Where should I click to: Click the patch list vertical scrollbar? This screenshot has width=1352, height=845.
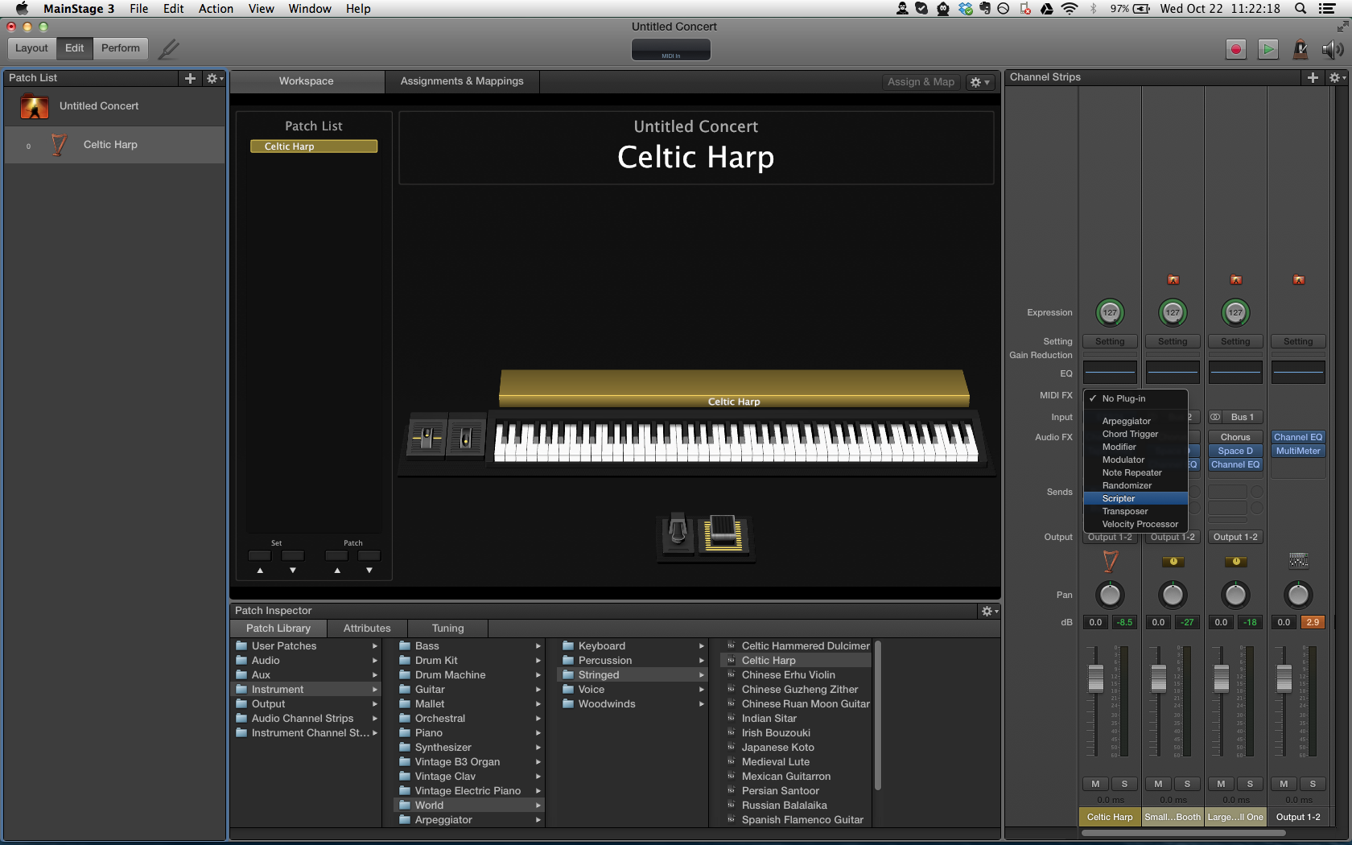pos(877,715)
